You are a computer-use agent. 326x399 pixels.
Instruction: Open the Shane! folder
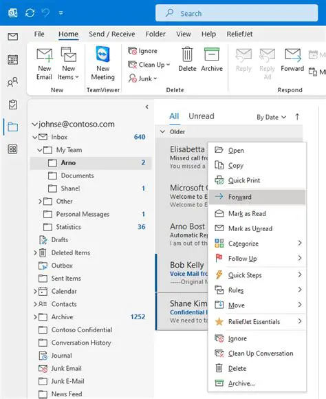point(91,188)
